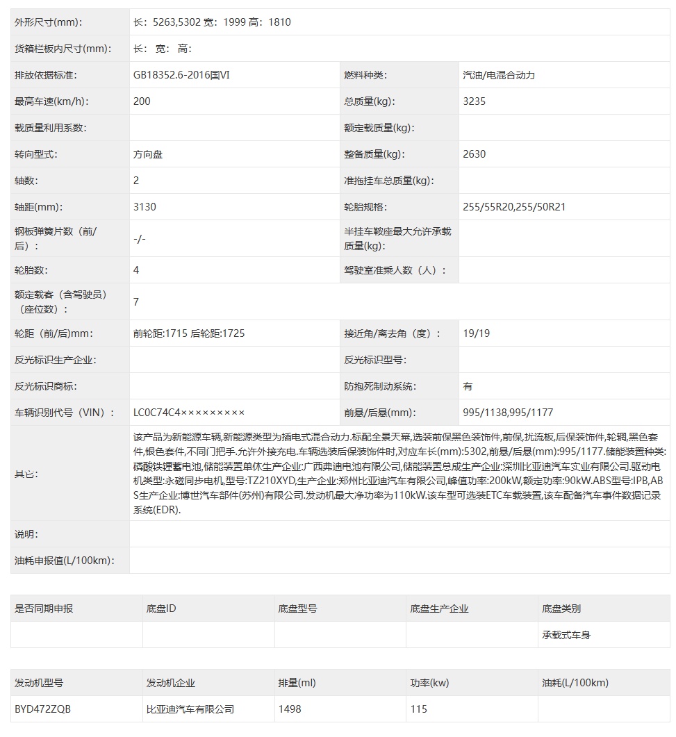Select the 半挂车鞍座最大允许承载质量(kg) label

[397, 238]
